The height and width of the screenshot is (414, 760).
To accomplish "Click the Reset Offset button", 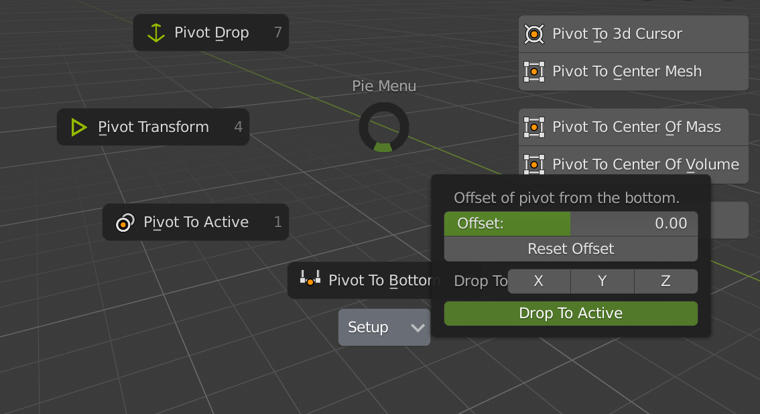I will coord(571,249).
